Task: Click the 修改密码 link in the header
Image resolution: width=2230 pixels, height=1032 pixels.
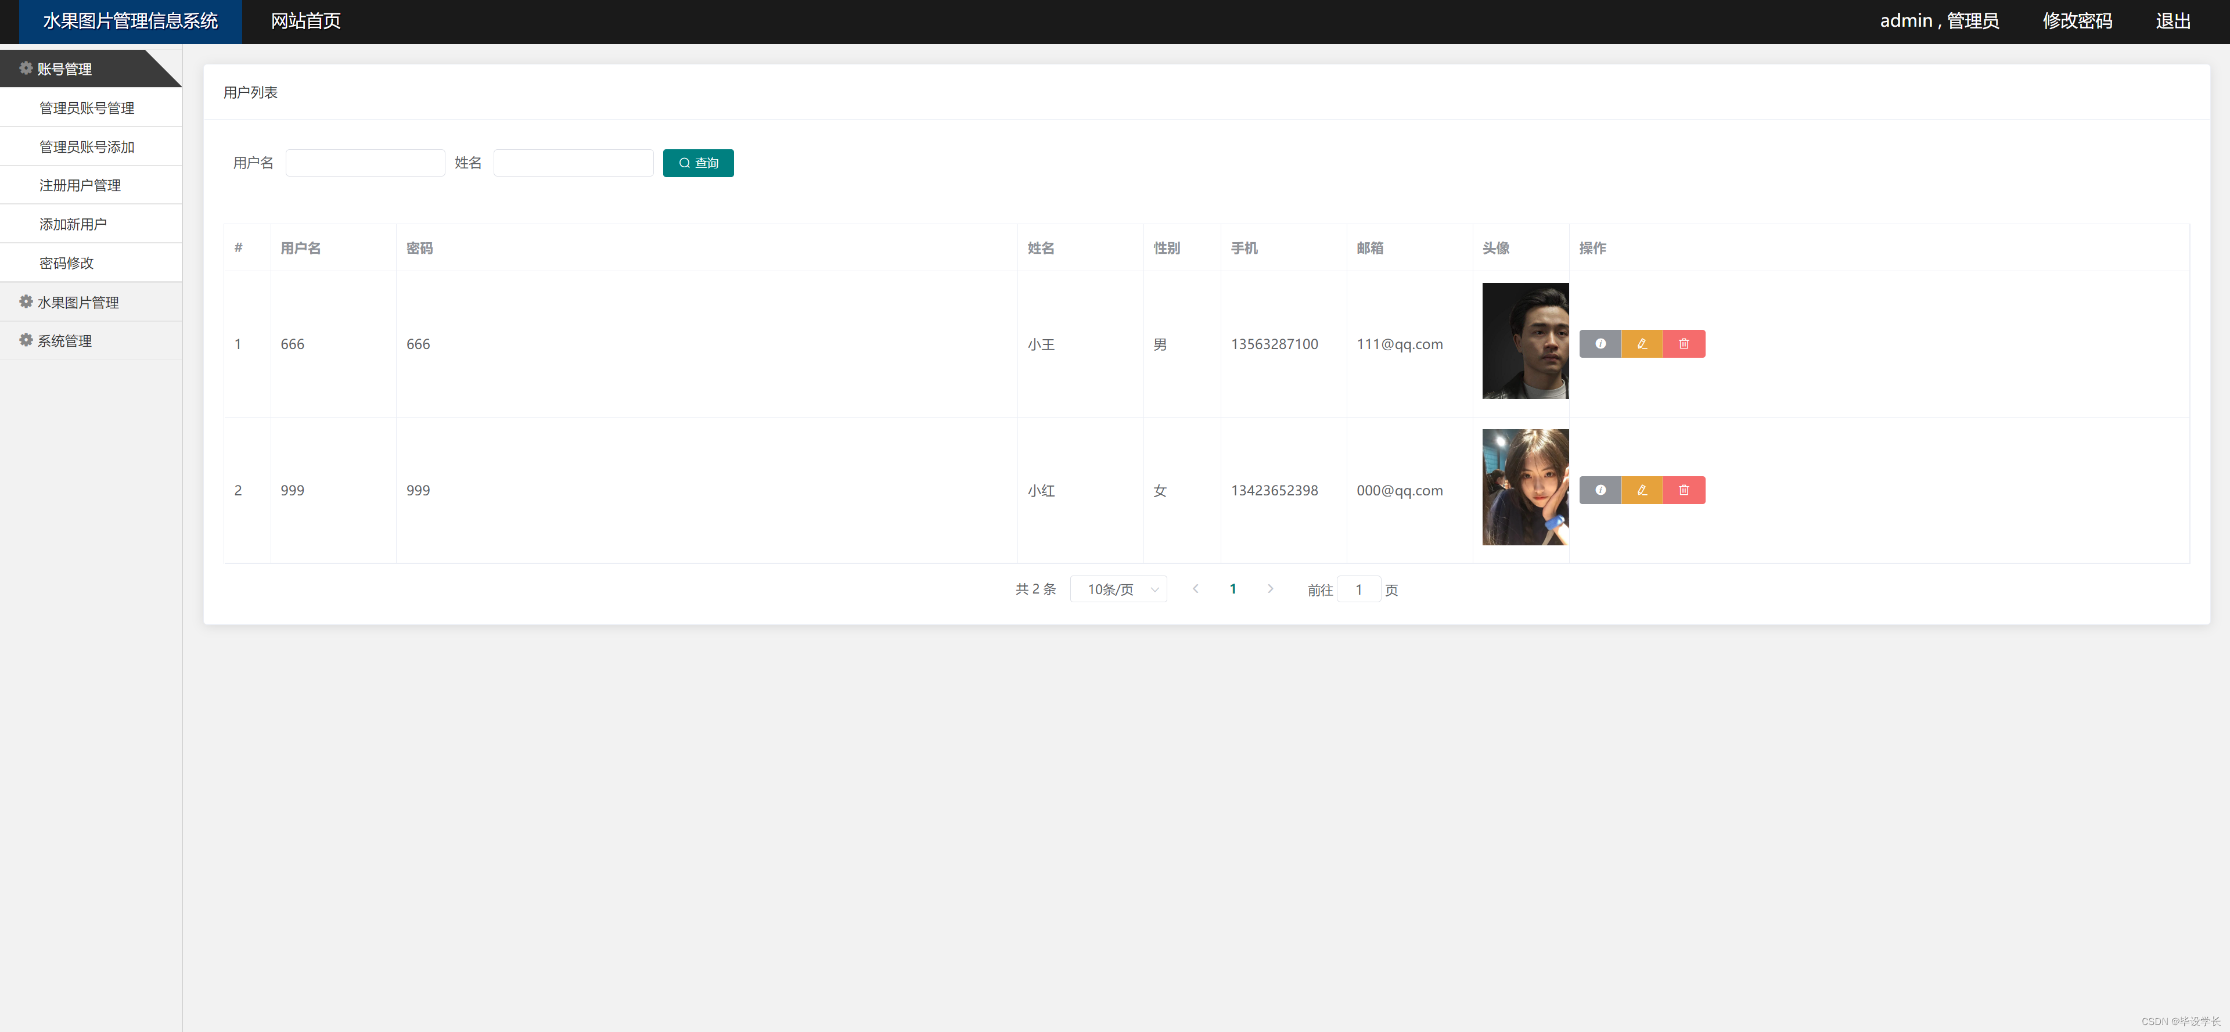Action: click(x=2077, y=21)
